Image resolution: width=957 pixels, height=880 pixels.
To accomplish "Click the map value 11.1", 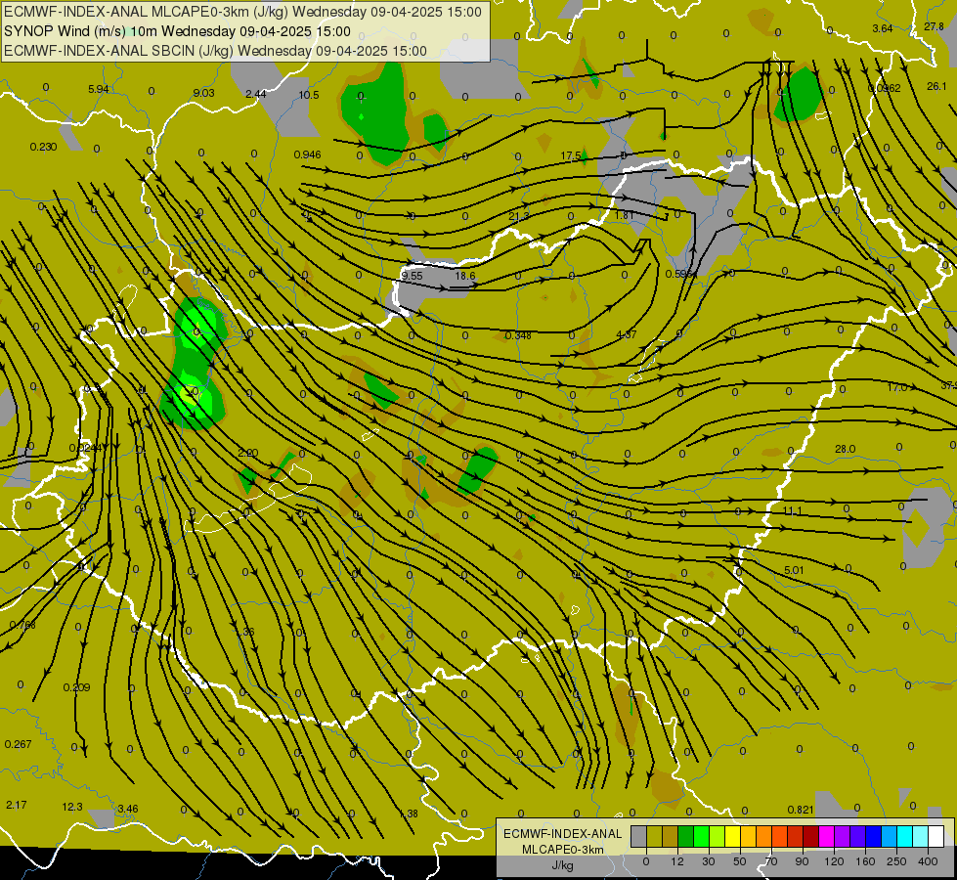I will point(792,510).
